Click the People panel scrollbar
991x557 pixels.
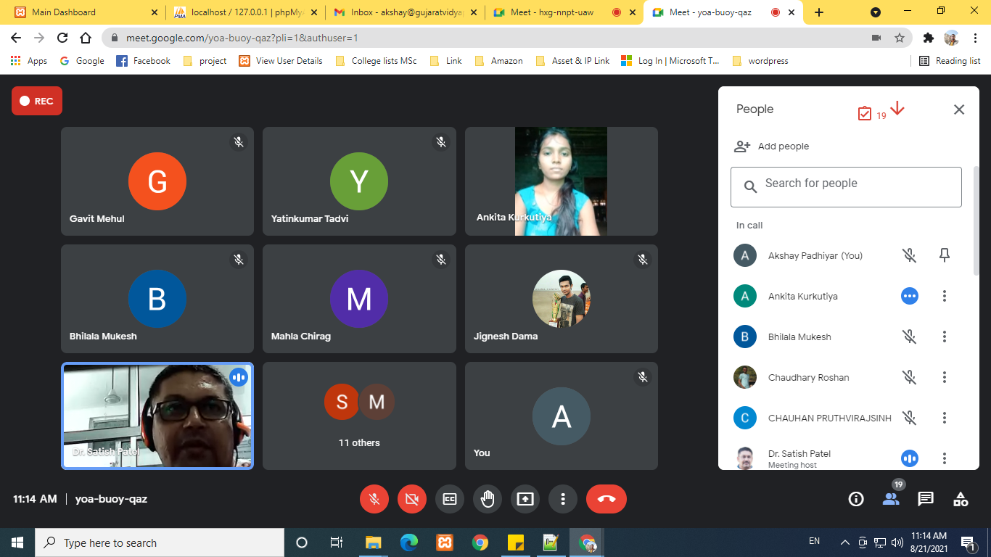pyautogui.click(x=976, y=221)
